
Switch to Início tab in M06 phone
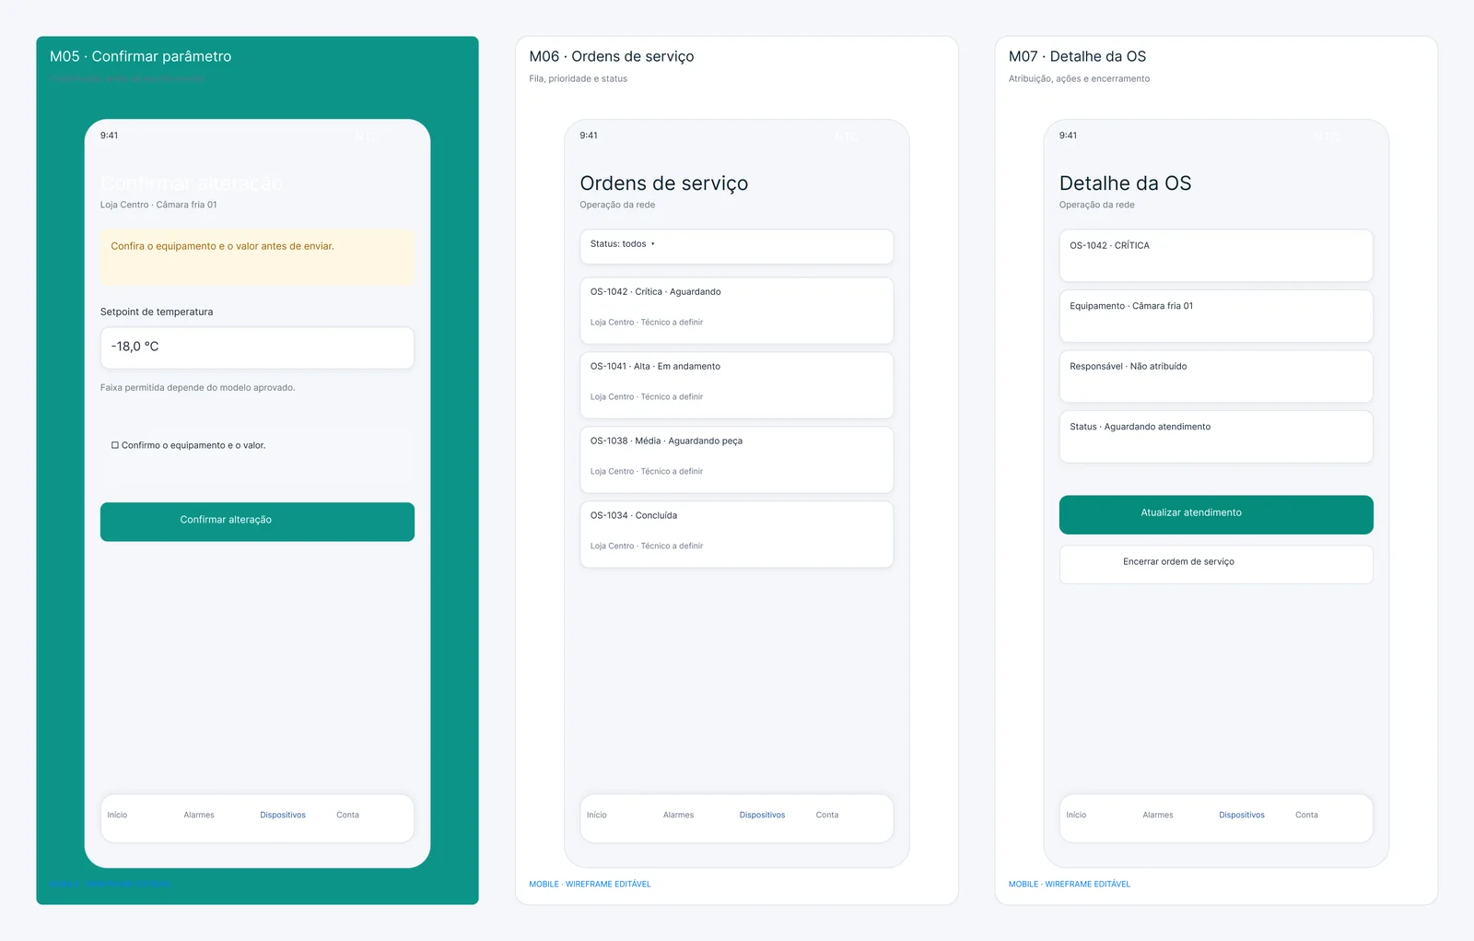click(x=597, y=815)
